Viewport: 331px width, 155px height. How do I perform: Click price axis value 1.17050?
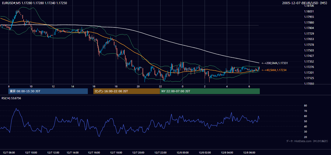pos(309,84)
